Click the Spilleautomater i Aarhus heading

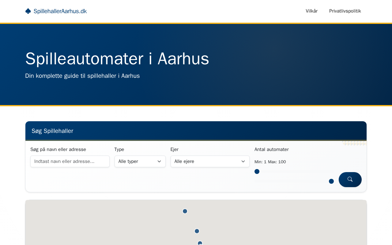117,59
